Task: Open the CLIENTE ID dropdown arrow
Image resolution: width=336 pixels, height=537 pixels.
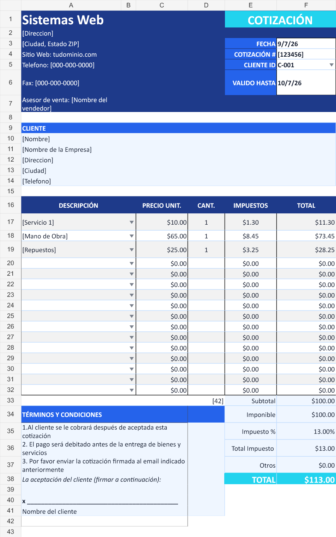Action: coord(331,65)
